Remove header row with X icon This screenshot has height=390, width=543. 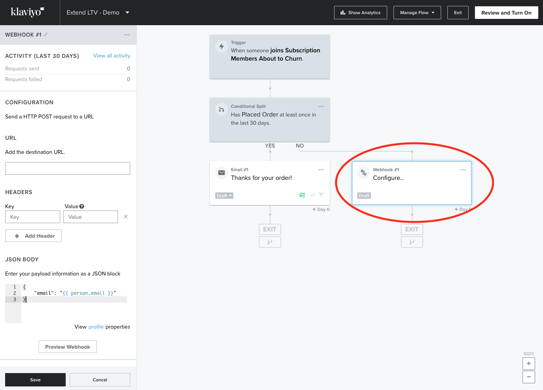pos(126,216)
